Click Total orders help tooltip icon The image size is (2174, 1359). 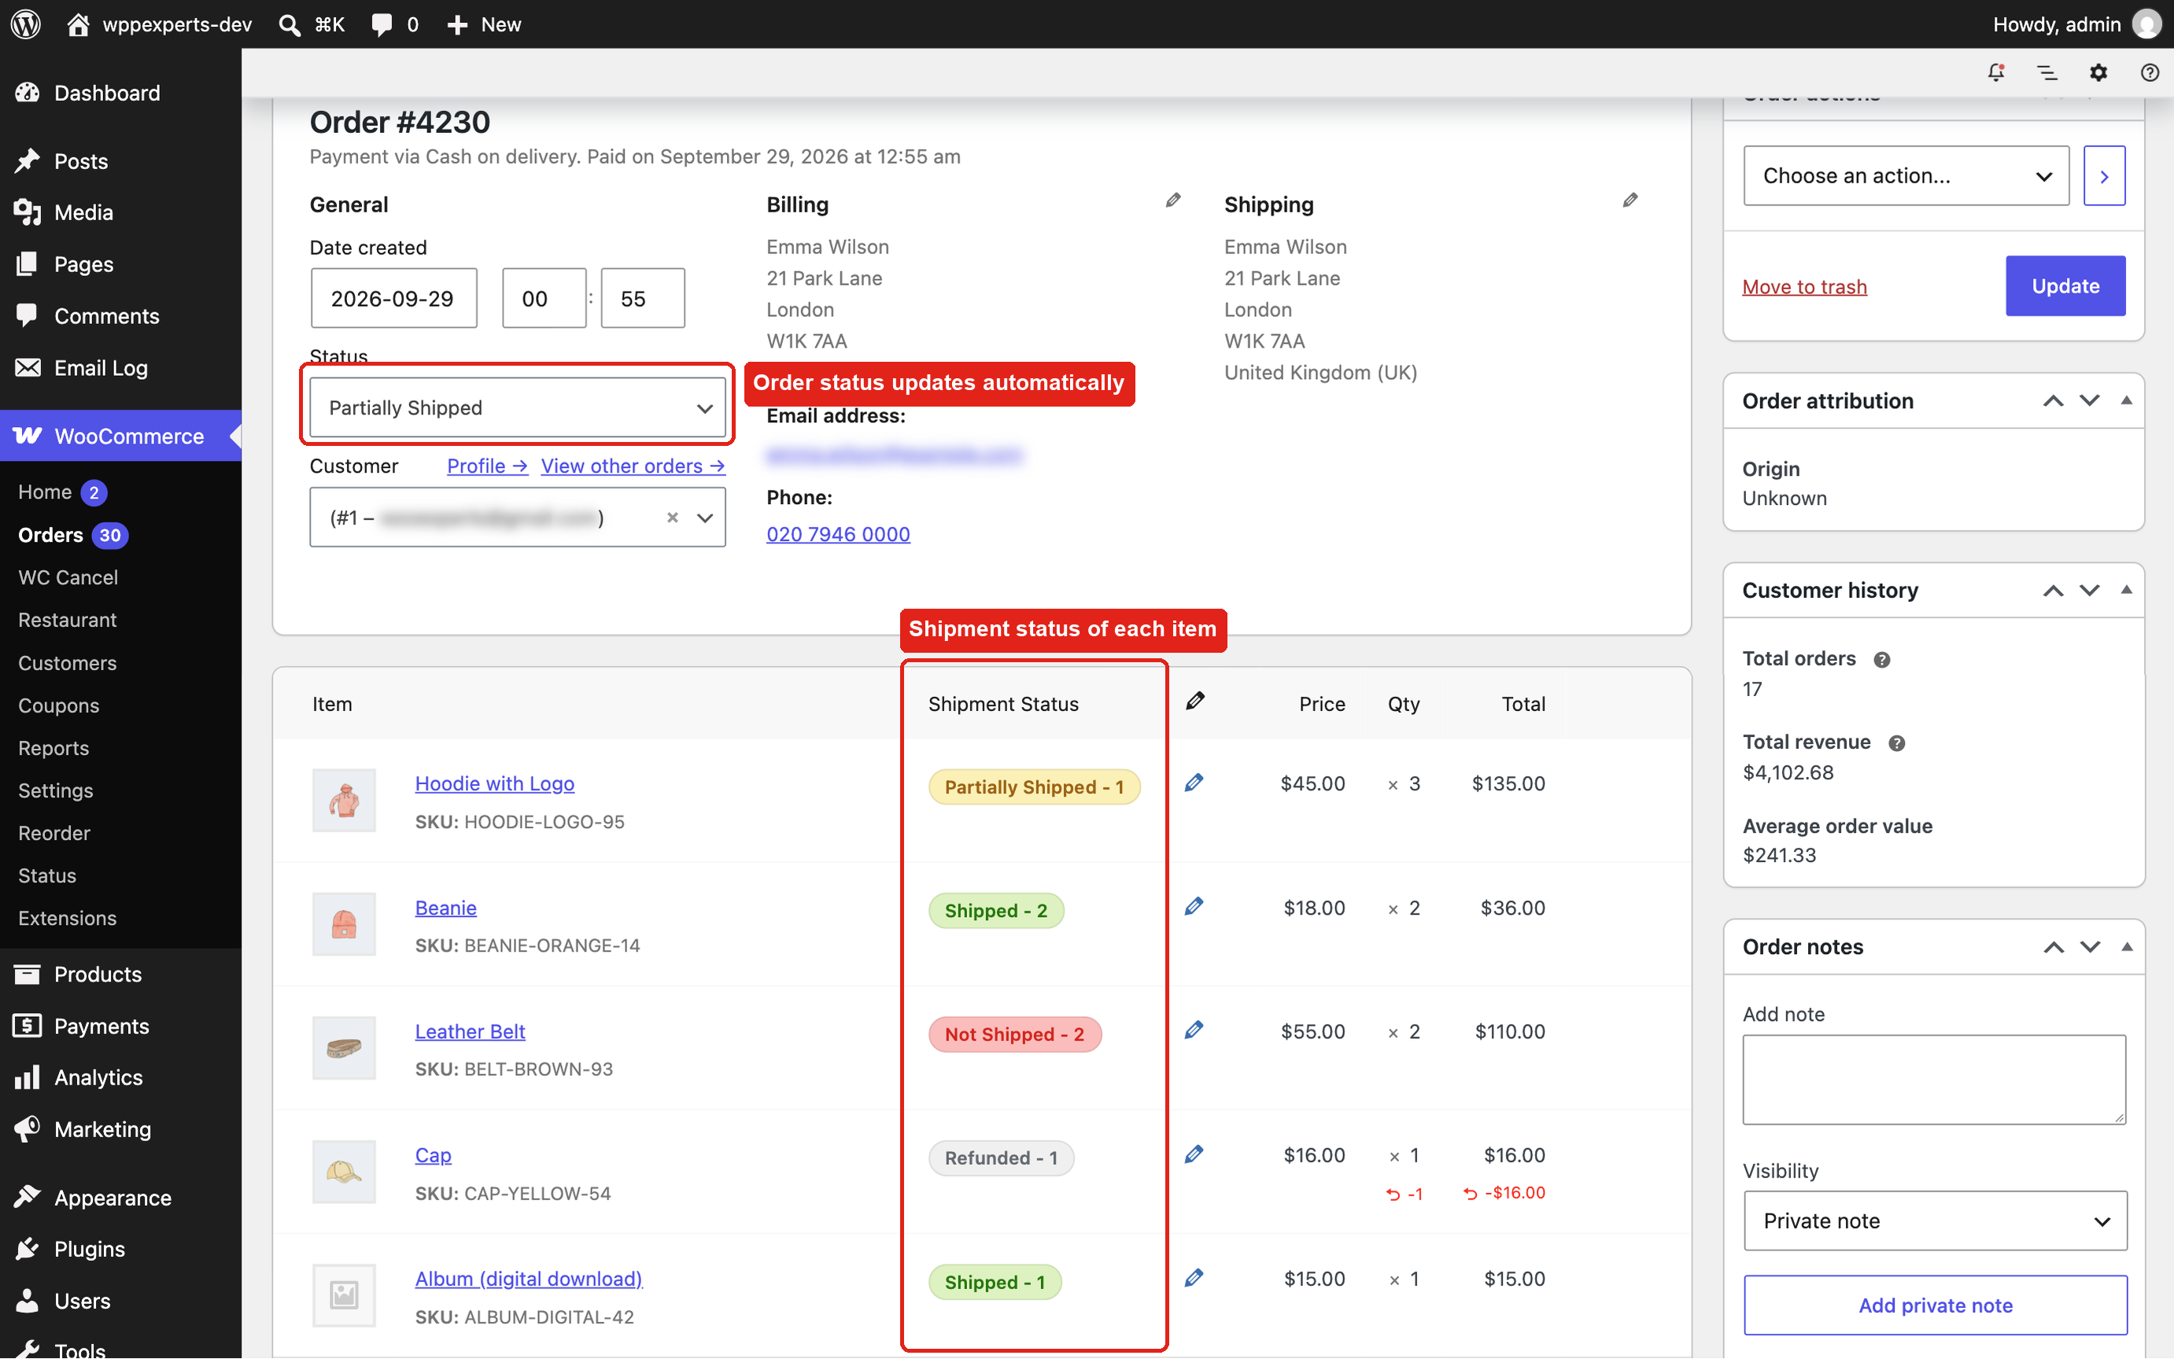pos(1882,660)
